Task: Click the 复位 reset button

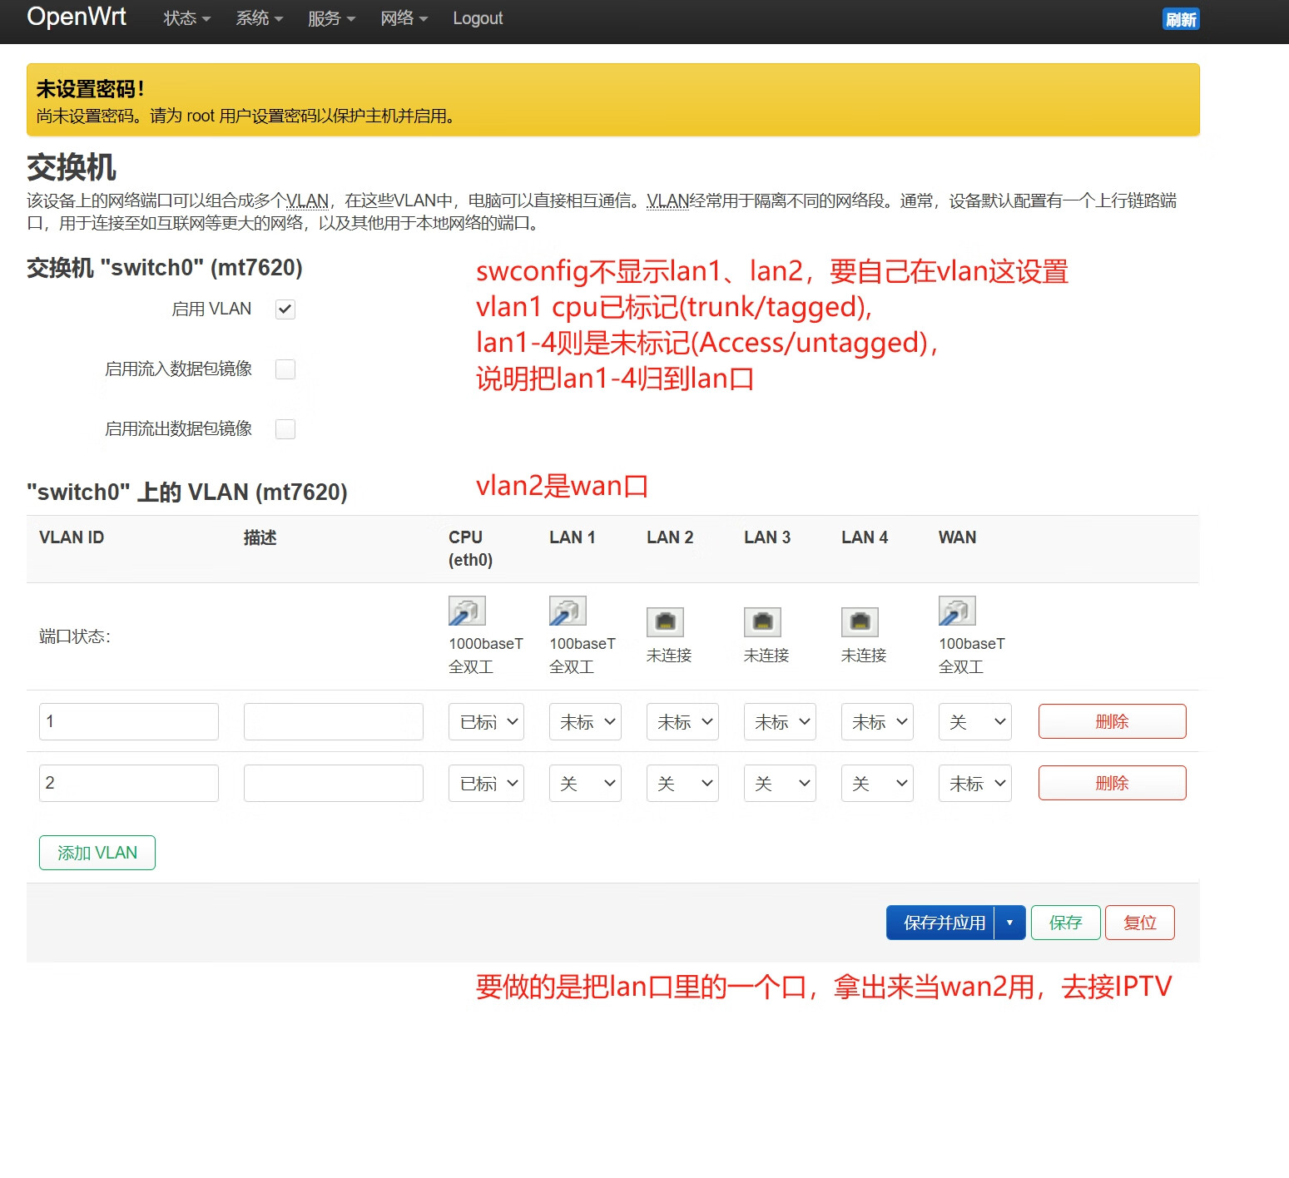Action: (x=1139, y=922)
